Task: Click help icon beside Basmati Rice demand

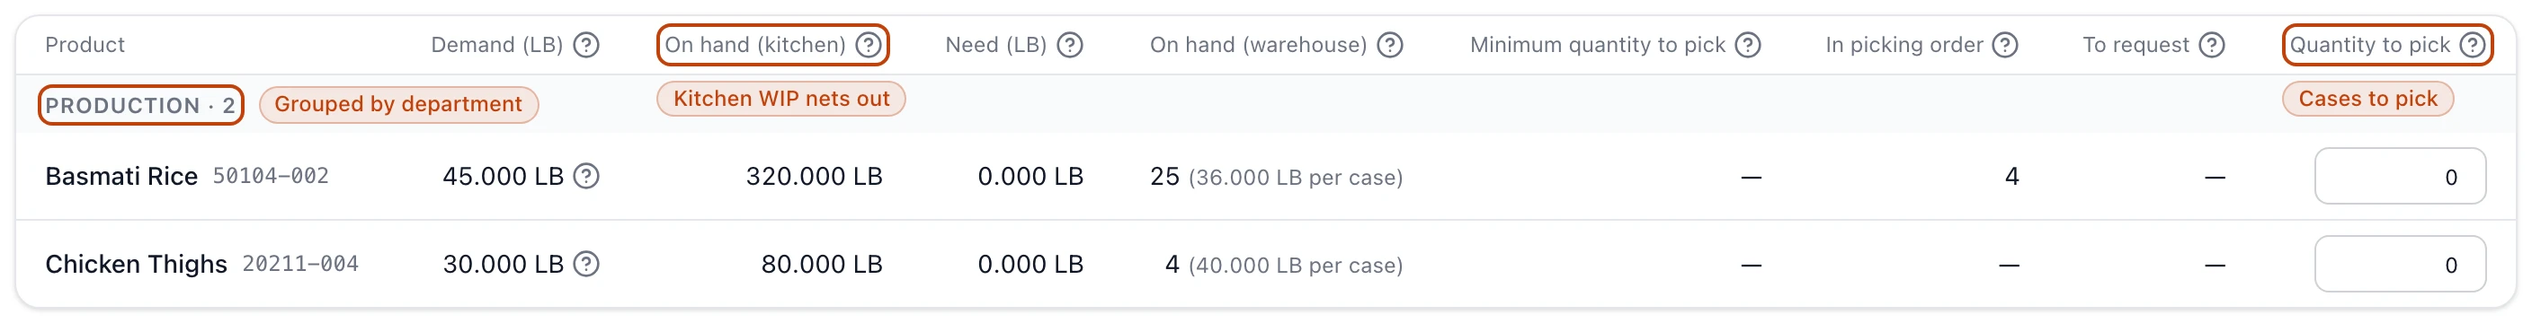Action: tap(586, 176)
